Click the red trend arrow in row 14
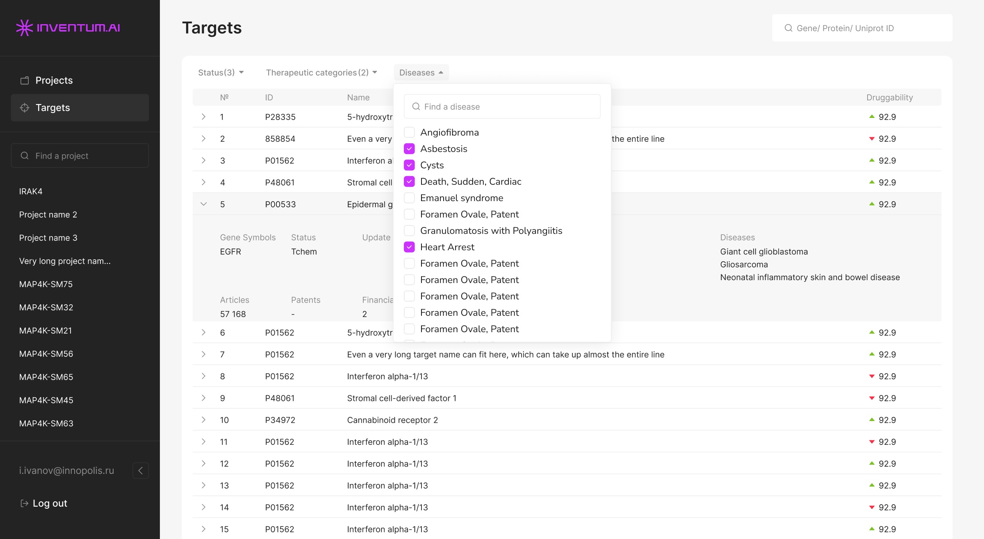The image size is (984, 539). pos(872,507)
